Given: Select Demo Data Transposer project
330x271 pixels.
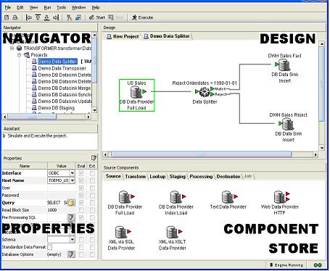Looking at the screenshot, I should 62,68.
